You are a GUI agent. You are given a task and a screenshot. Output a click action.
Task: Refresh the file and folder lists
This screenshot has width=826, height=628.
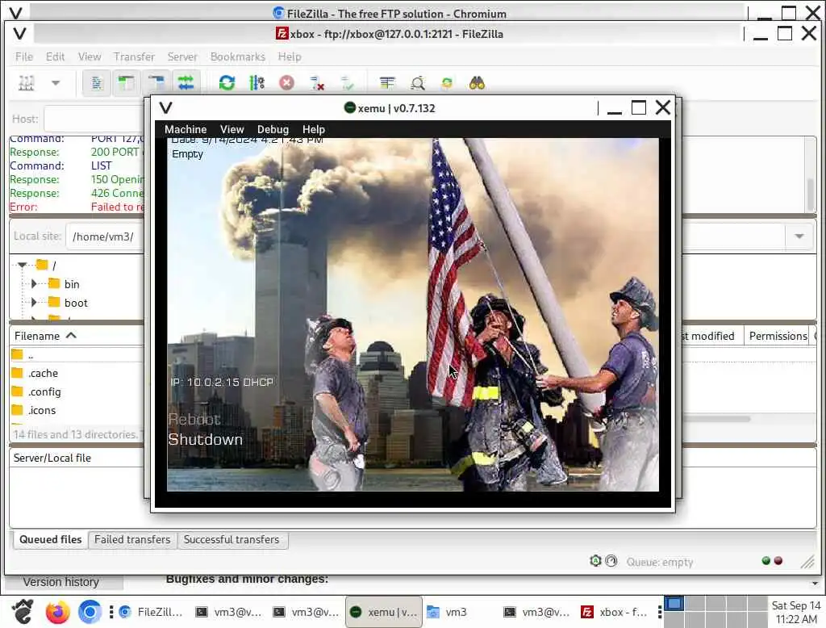(x=227, y=83)
